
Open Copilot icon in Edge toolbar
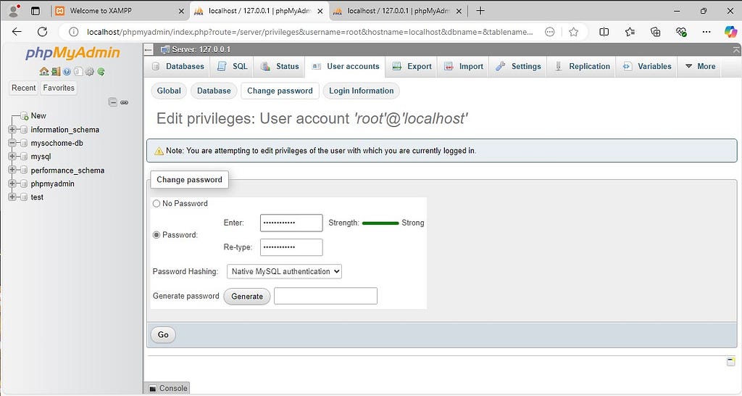point(730,32)
